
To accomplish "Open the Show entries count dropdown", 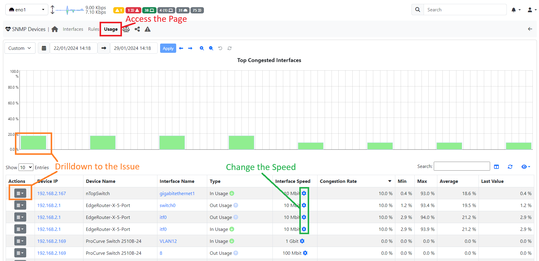I will (x=26, y=167).
